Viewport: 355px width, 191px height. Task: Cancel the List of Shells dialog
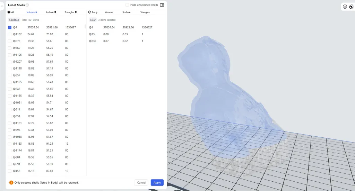tap(141, 182)
